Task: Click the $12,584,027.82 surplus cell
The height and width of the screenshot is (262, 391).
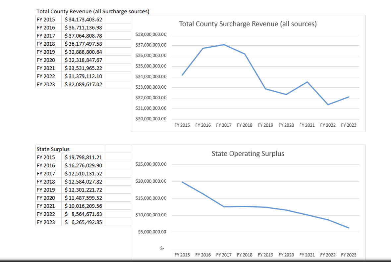Action: (x=83, y=182)
